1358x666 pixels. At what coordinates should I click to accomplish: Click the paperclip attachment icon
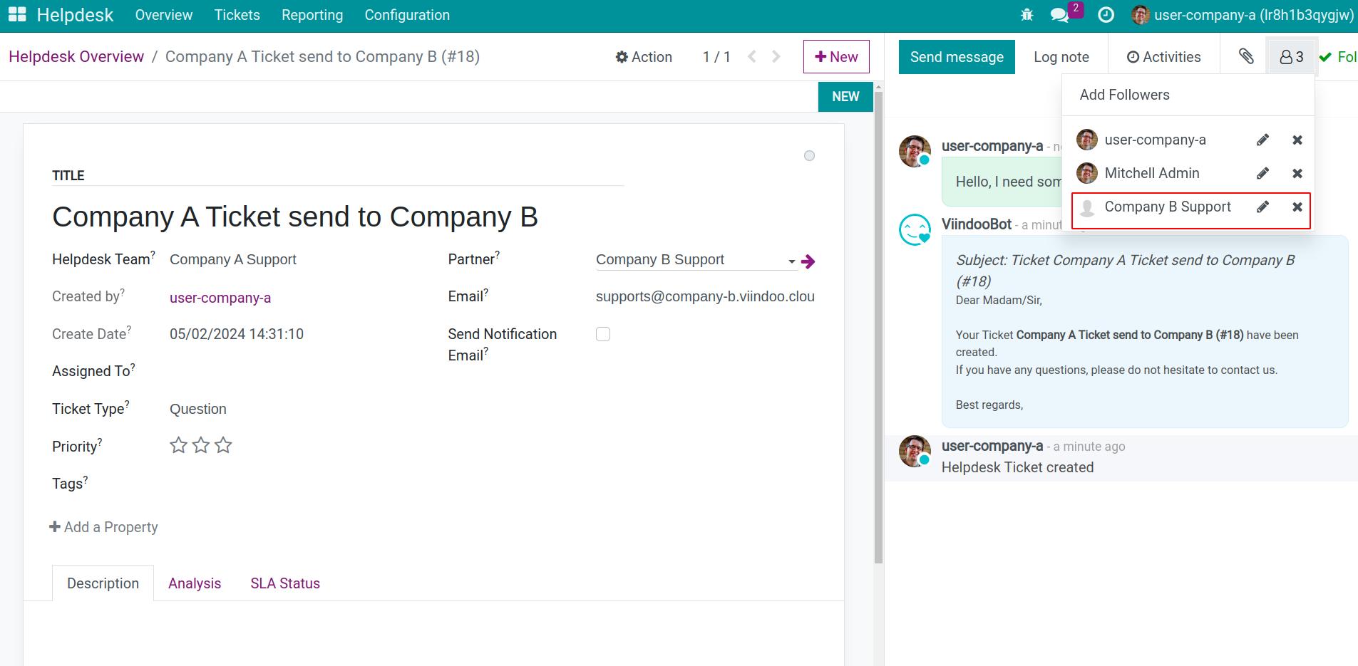1246,56
